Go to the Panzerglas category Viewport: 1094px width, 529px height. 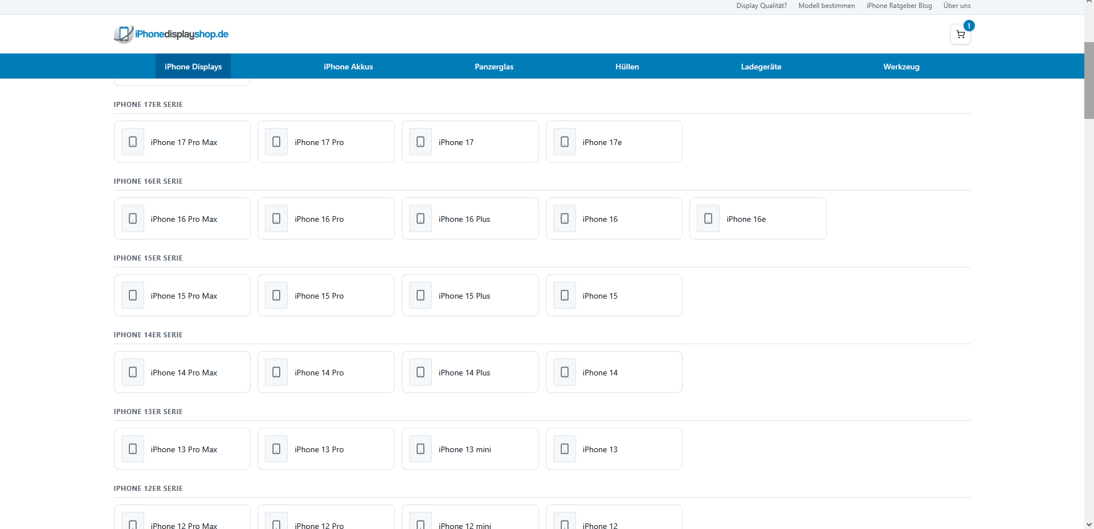[x=494, y=67]
